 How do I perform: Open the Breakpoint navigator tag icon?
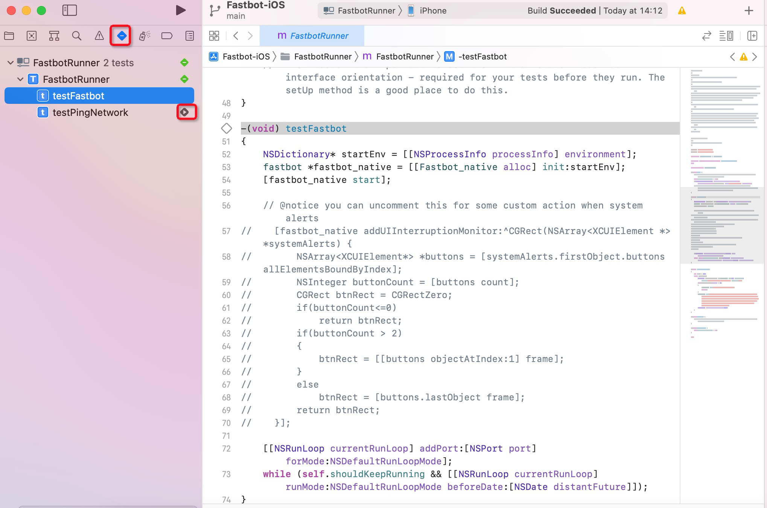[x=167, y=36]
